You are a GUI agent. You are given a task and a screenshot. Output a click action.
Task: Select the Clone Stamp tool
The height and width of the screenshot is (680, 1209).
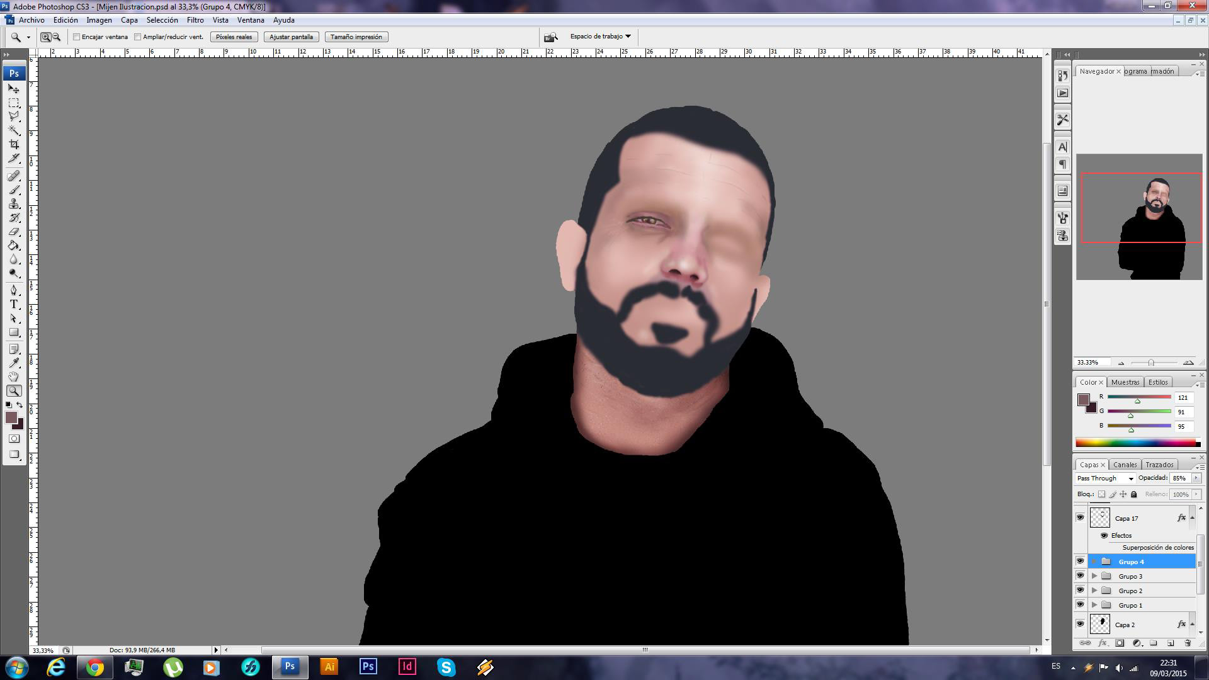click(x=14, y=203)
